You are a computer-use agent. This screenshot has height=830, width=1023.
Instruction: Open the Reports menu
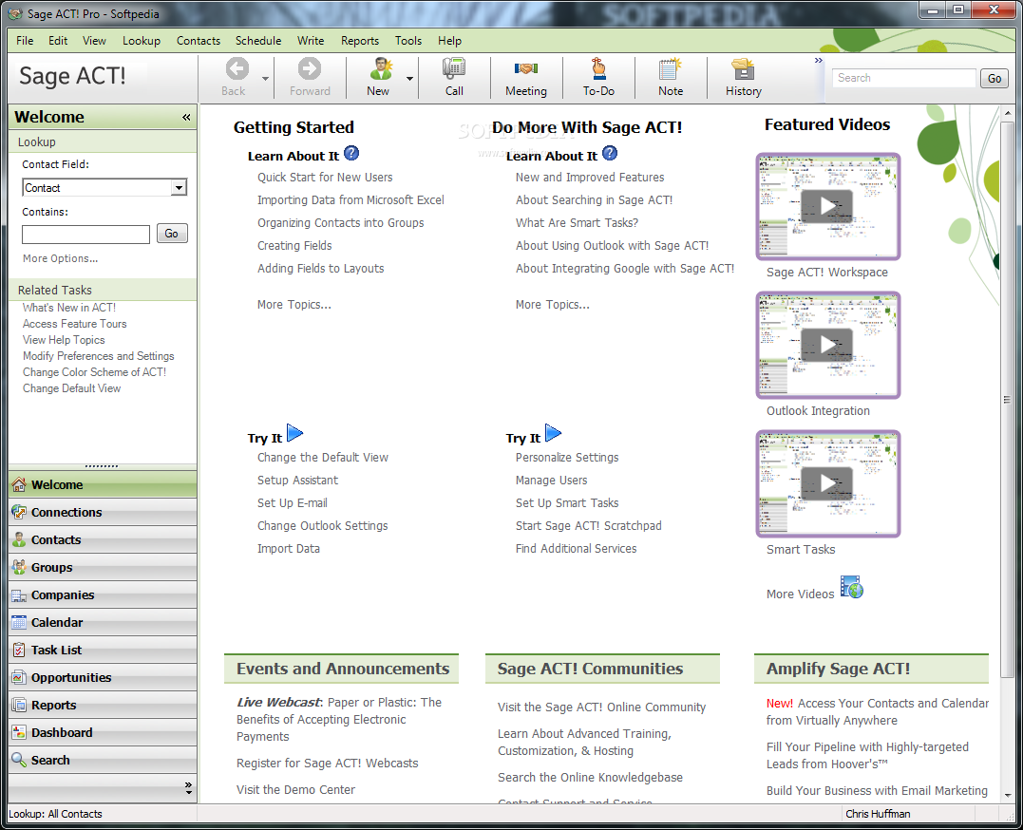coord(359,41)
